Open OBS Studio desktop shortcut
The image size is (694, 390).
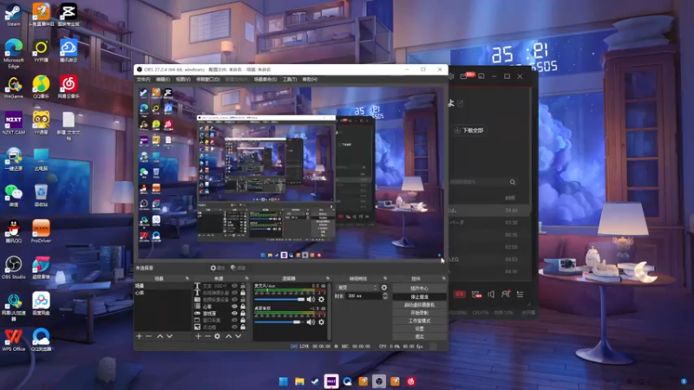(x=13, y=268)
